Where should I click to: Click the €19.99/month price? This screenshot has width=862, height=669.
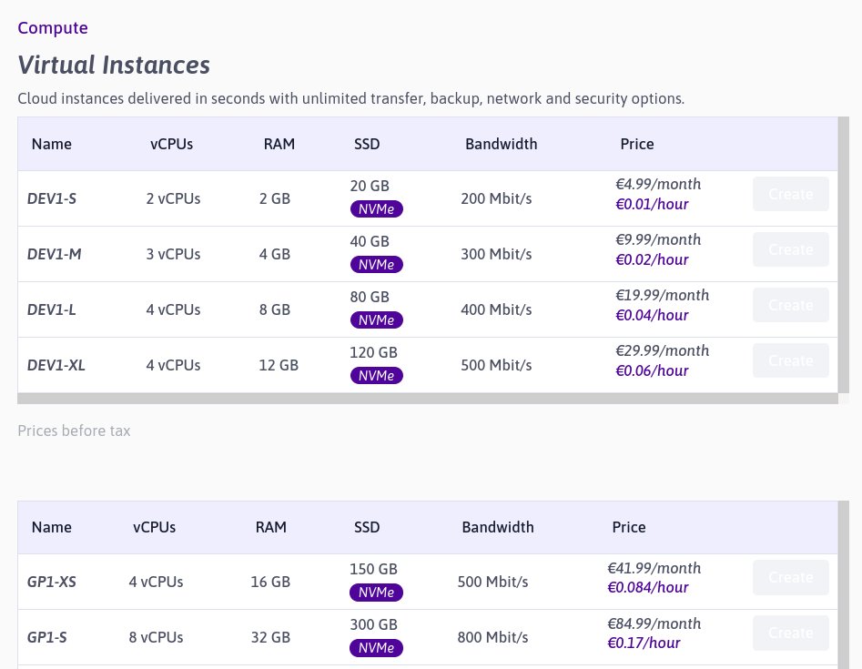pos(663,295)
